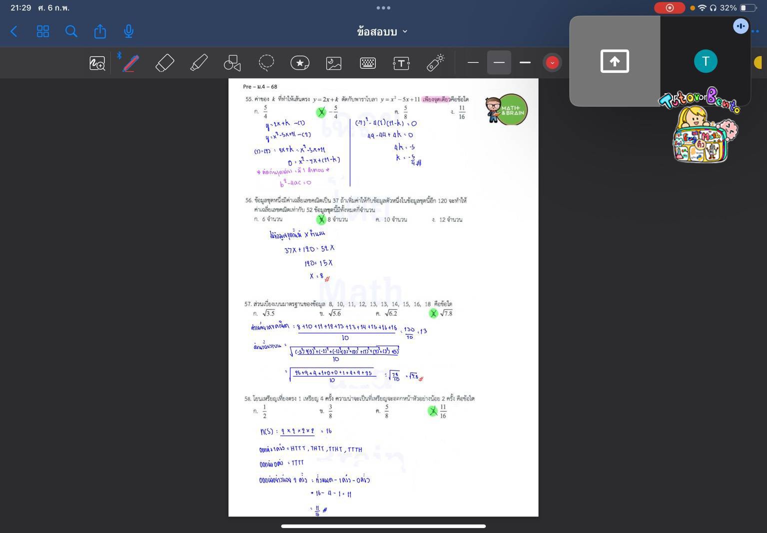Start a voice recording with the microphone
The width and height of the screenshot is (767, 533).
point(128,31)
